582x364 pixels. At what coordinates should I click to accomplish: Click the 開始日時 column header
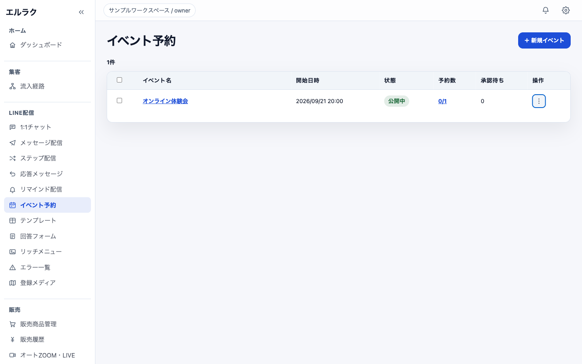(308, 80)
